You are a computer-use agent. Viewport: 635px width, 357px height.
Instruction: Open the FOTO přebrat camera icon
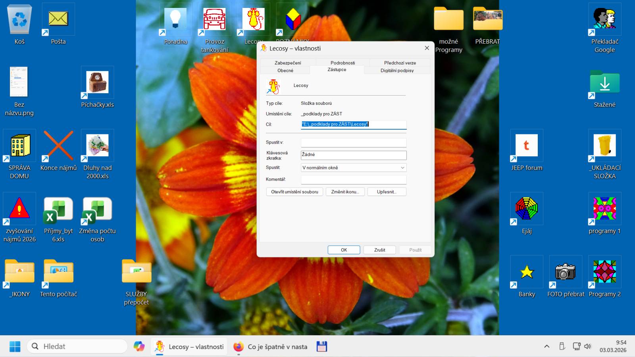[565, 272]
